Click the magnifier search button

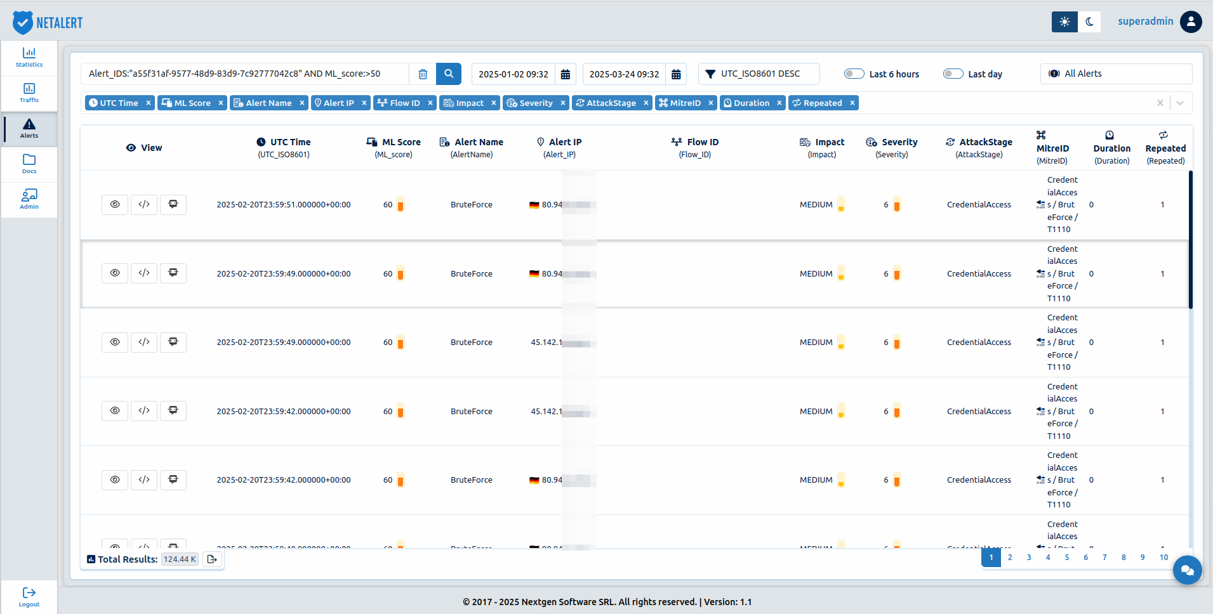pos(448,74)
